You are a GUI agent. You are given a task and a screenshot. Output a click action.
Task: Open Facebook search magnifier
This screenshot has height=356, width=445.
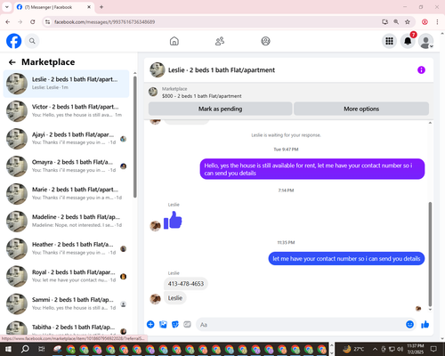point(32,41)
